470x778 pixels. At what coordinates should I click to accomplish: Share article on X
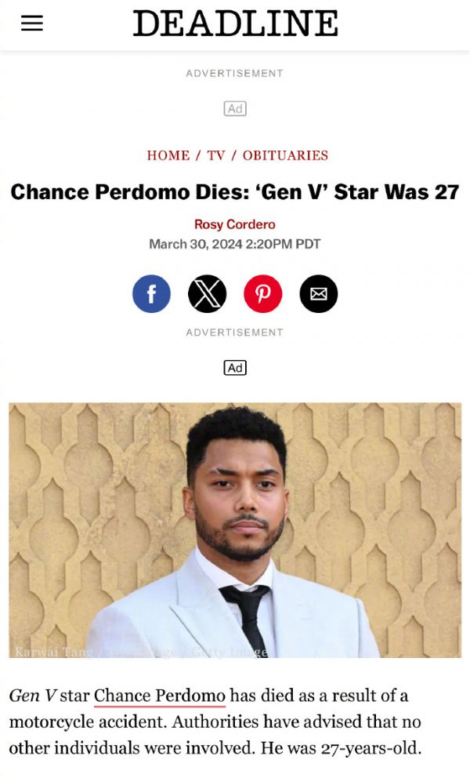coord(208,294)
